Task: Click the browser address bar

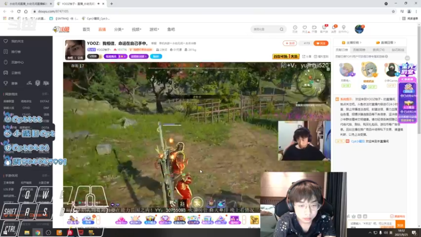Action: [211, 11]
